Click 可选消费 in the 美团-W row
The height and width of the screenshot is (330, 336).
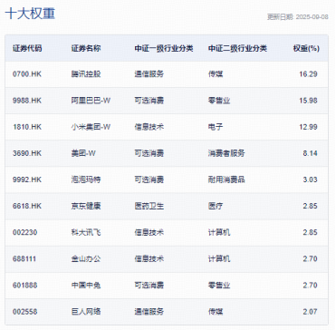click(x=149, y=153)
